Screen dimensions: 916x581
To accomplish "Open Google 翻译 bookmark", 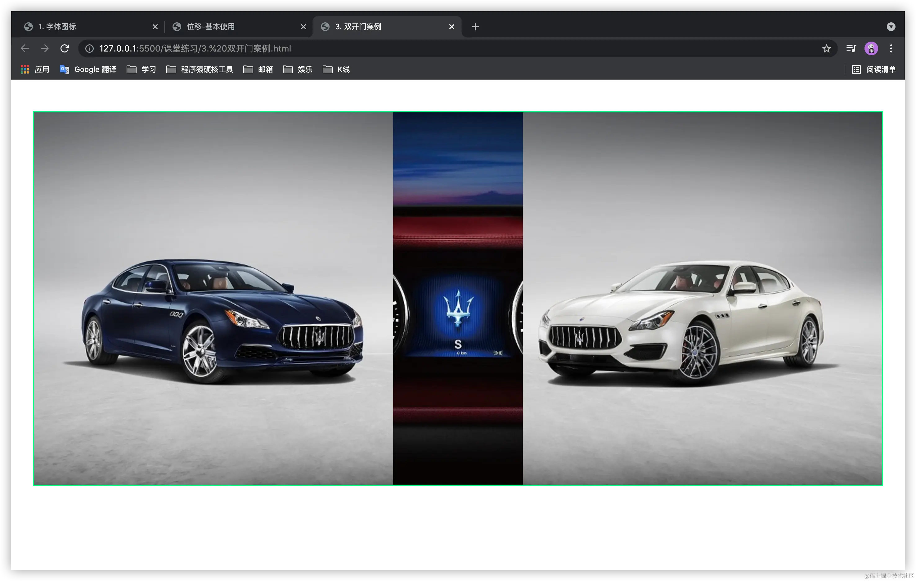I will [88, 69].
